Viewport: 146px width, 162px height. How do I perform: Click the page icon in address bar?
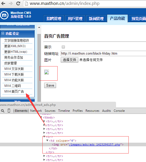coord(26,4)
